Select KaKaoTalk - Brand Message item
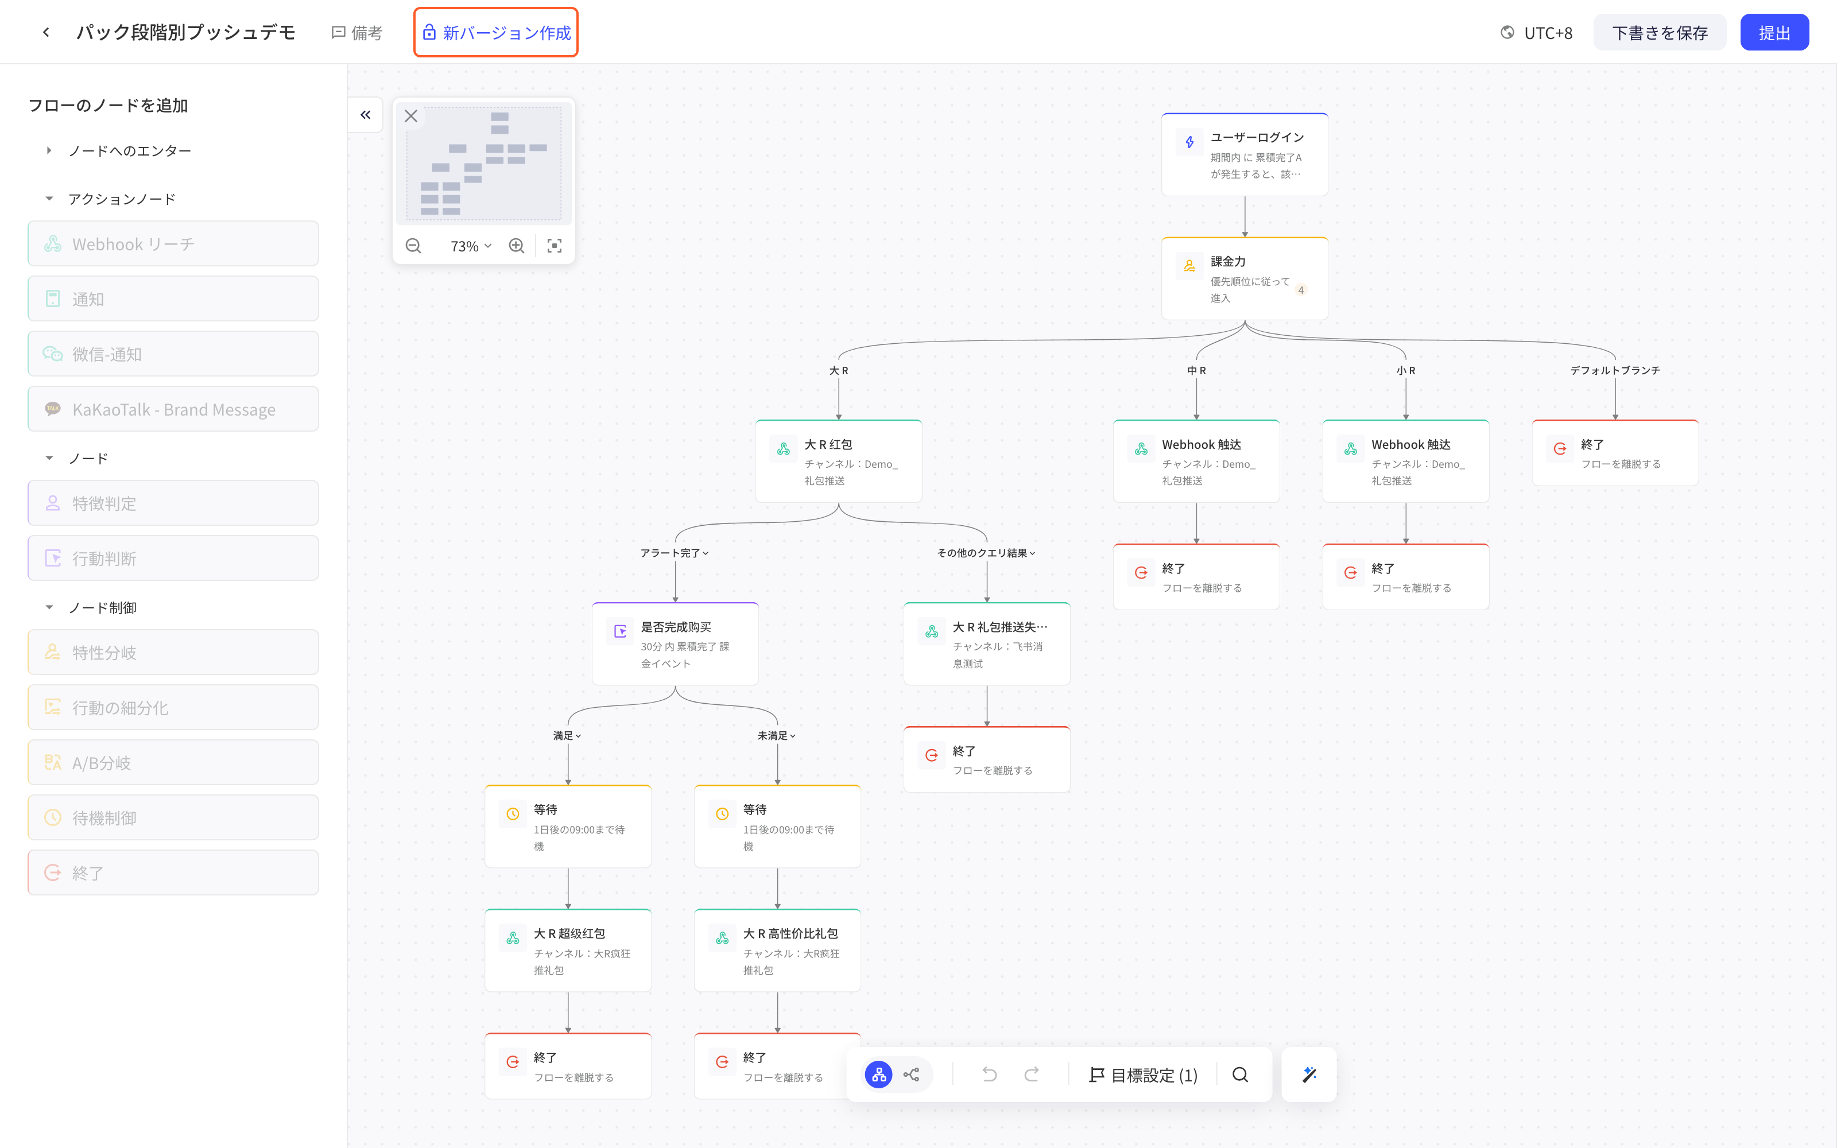The width and height of the screenshot is (1837, 1148). 173,409
